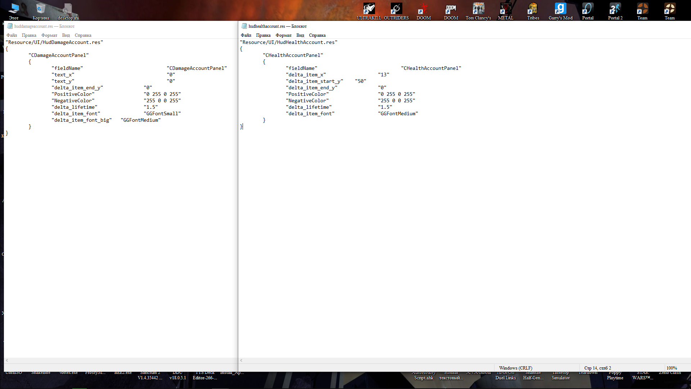This screenshot has height=389, width=691.
Task: Open Правка menu in huddamageaccount window
Action: (29, 35)
